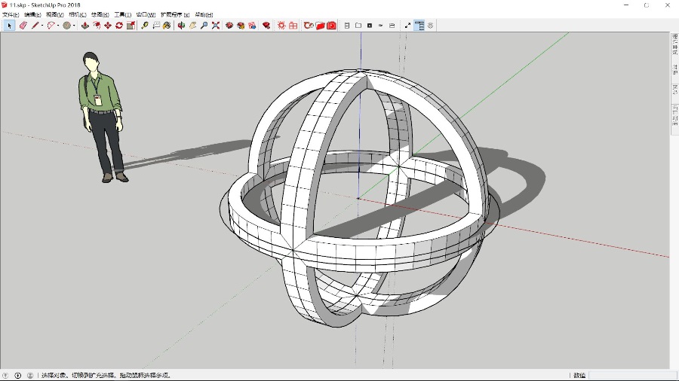The image size is (679, 381).
Task: Open the 文件(F) menu
Action: [x=11, y=14]
